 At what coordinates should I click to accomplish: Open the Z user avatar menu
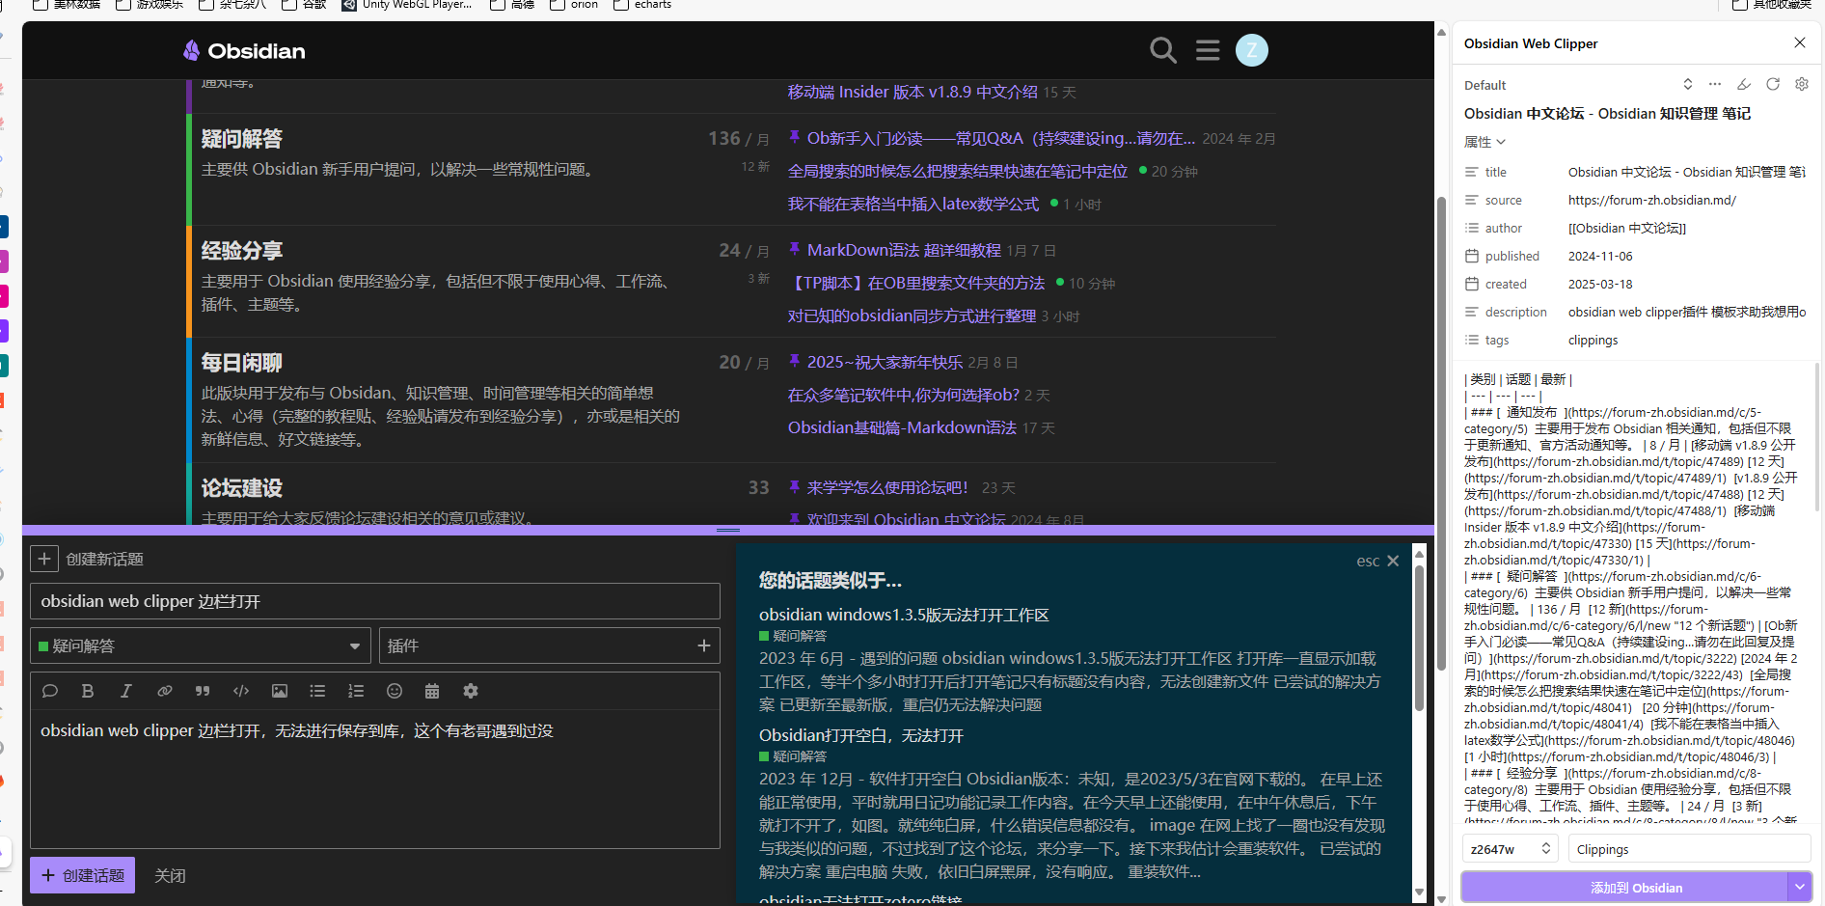[x=1252, y=50]
